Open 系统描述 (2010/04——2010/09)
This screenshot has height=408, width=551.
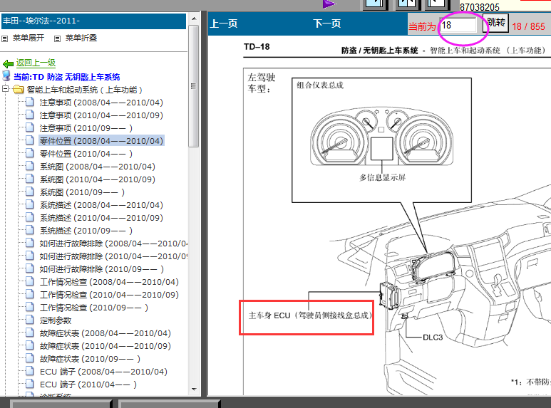(101, 218)
